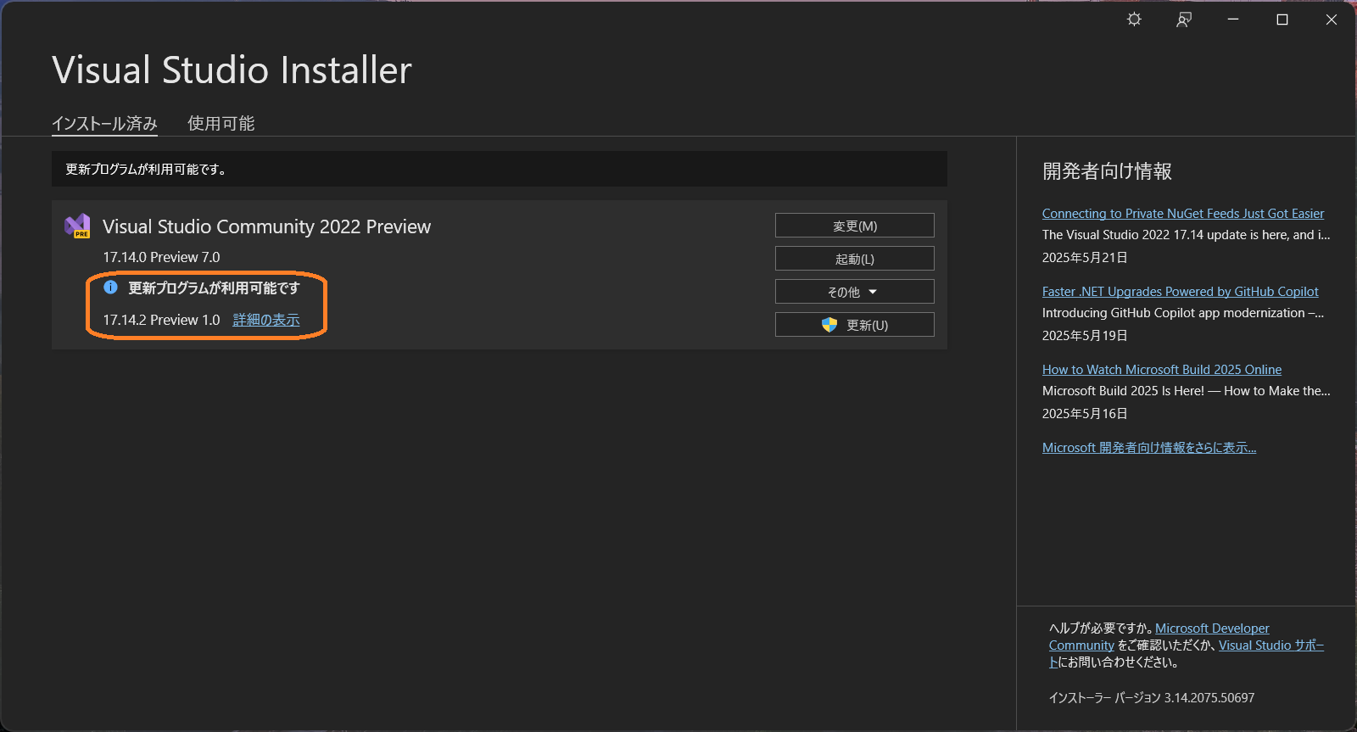This screenshot has width=1357, height=732.
Task: Click the date 2025年5月19日
Action: (1085, 336)
